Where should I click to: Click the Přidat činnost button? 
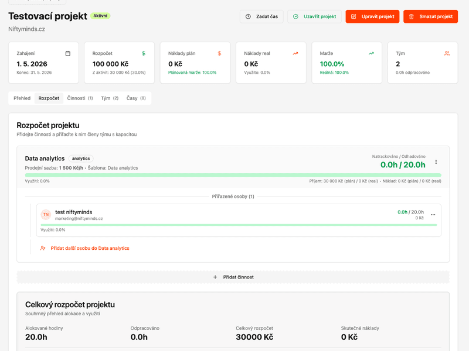point(233,277)
